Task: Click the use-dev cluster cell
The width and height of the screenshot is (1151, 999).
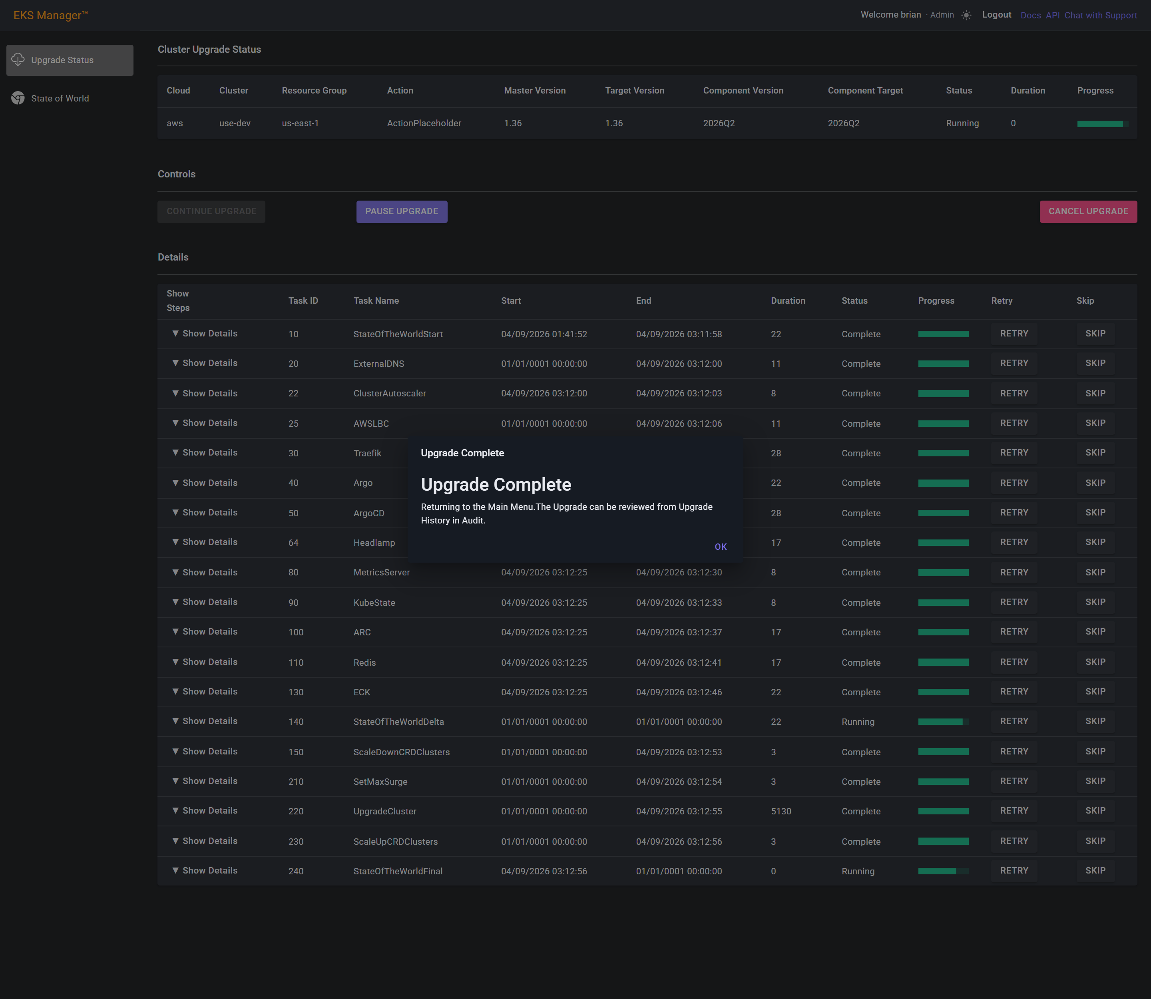Action: click(235, 123)
